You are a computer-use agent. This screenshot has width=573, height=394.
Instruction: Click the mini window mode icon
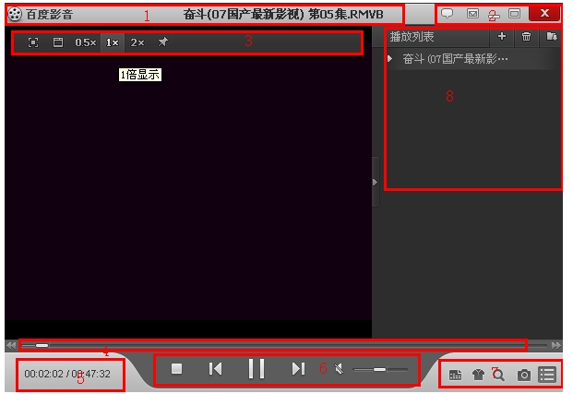[57, 42]
